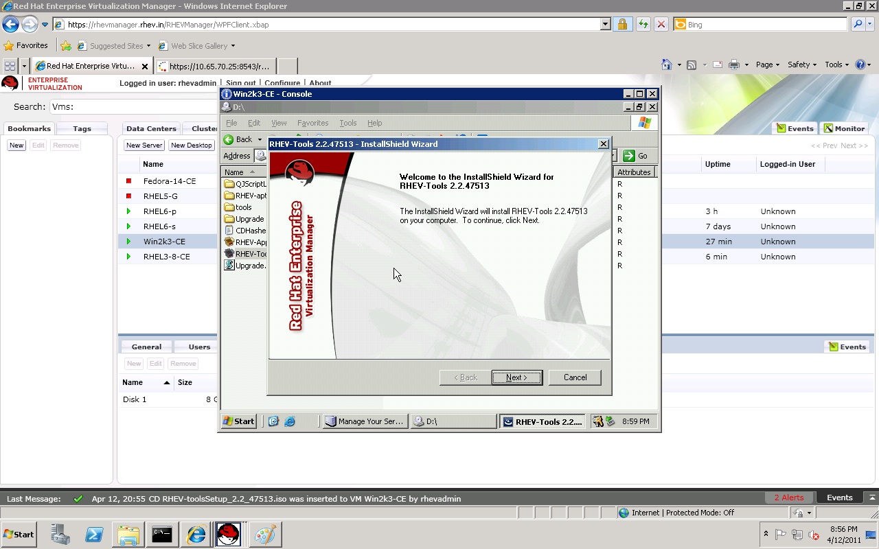Click the Quick Tabs grid icon
The width and height of the screenshot is (879, 549).
10,66
